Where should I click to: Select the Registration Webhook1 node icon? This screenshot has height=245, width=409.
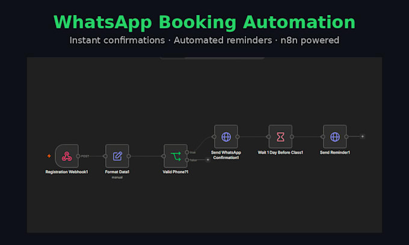(x=67, y=156)
